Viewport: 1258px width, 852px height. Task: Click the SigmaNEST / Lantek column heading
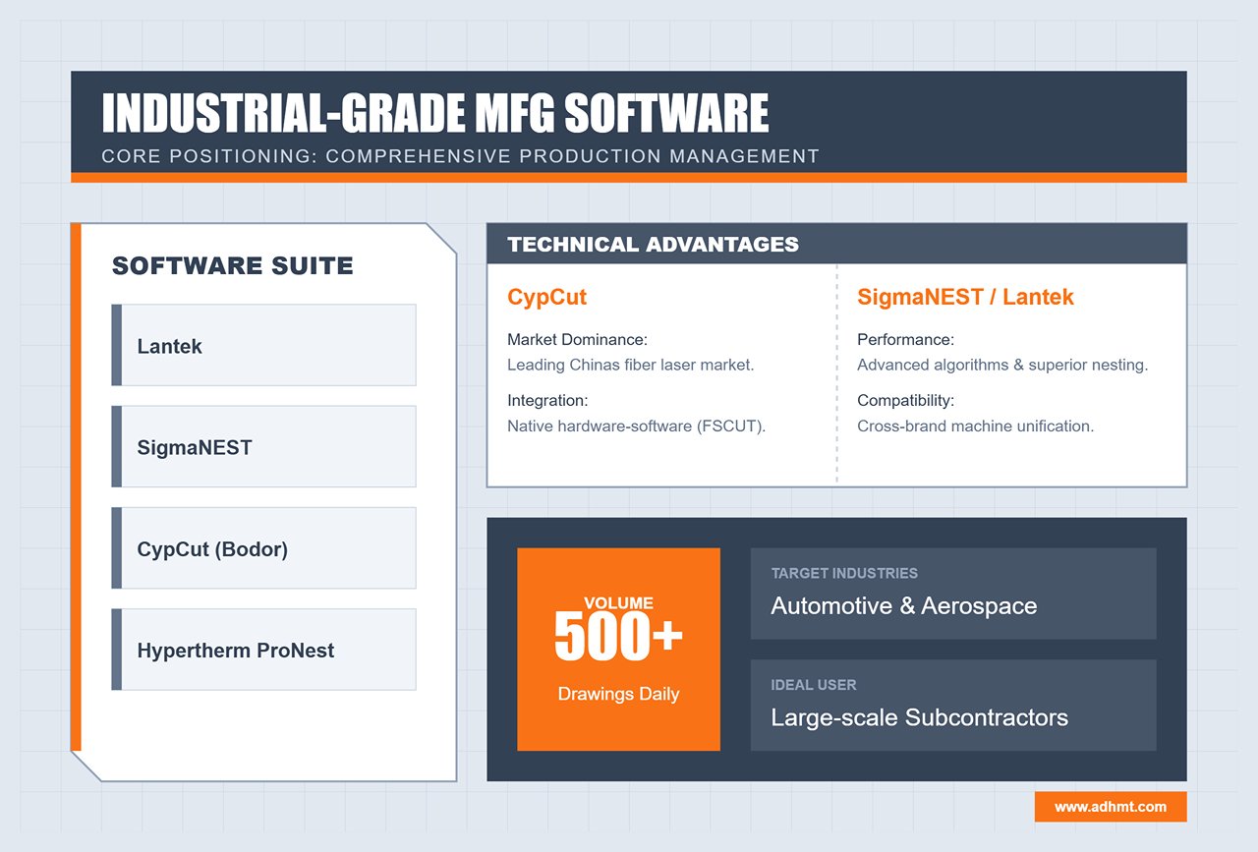[x=965, y=297]
